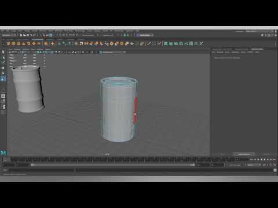Switch to single-pane viewport layout
Screen dimensions: 278x208
pos(3,96)
